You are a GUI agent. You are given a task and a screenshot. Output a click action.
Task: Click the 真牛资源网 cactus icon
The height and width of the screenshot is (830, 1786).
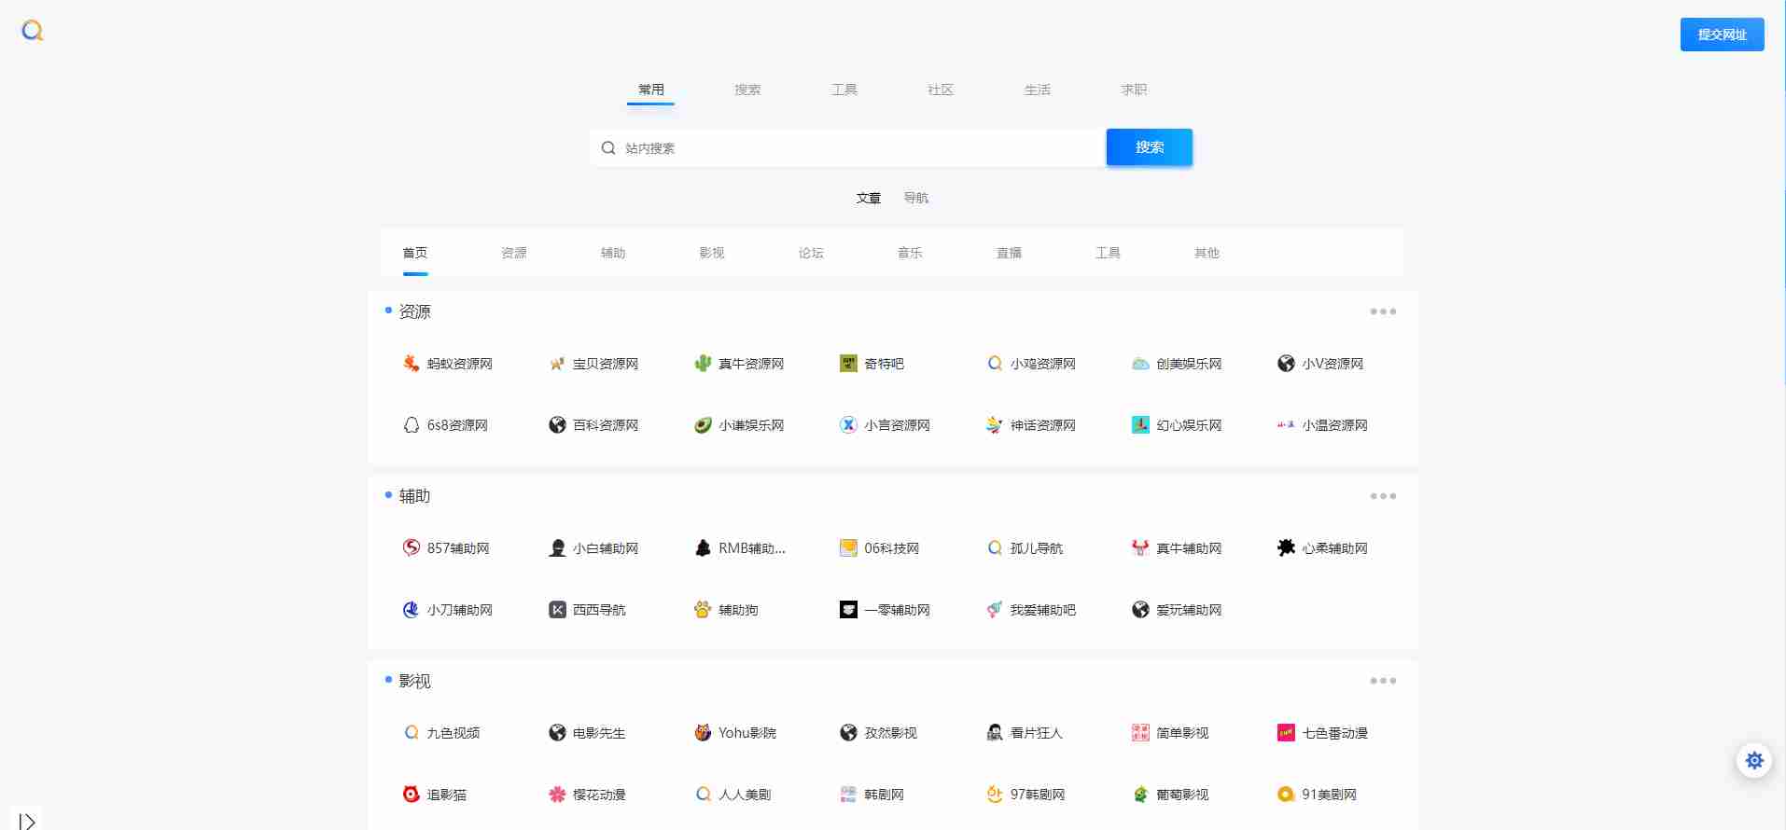click(703, 364)
